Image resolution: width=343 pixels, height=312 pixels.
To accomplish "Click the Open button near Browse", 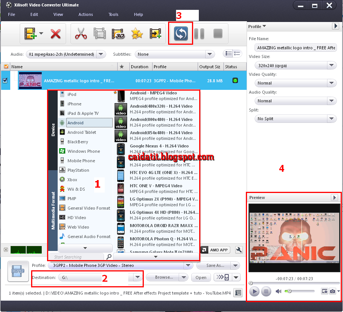I will (x=201, y=277).
